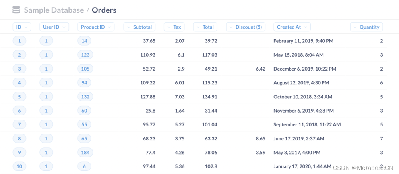Open order ID 3 pill link

click(x=19, y=69)
